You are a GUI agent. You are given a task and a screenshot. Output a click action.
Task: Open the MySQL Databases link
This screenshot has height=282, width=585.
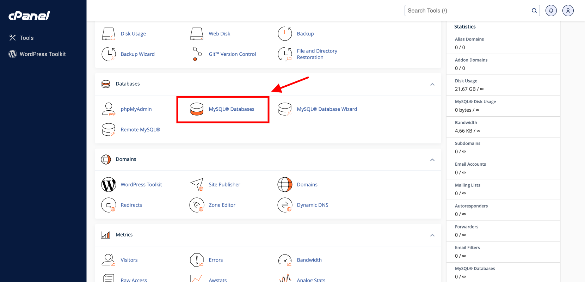point(232,109)
